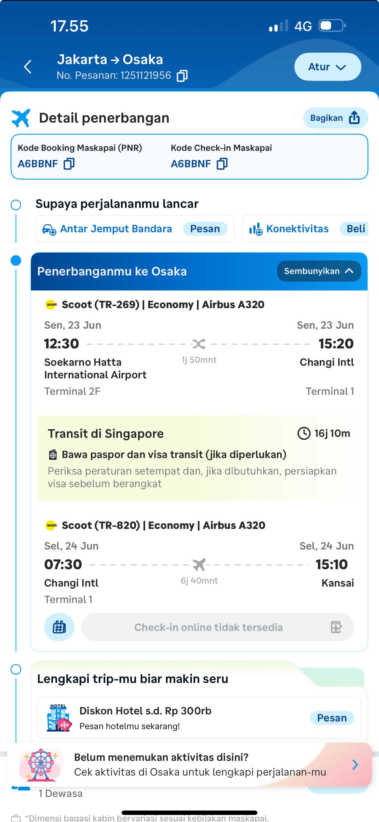The image size is (379, 822).
Task: Tap the Bagikan share icon
Action: (x=354, y=118)
